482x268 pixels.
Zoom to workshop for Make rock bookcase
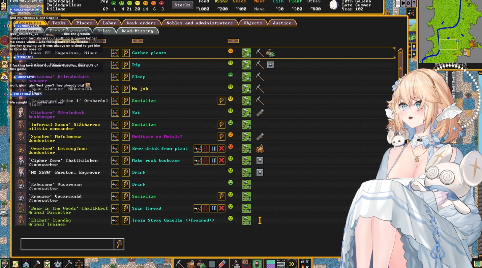(198, 160)
